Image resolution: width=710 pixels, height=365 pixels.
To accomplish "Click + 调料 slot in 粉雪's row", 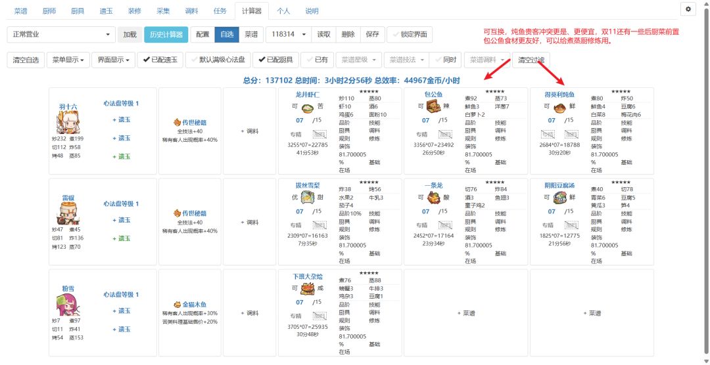I will click(x=249, y=313).
